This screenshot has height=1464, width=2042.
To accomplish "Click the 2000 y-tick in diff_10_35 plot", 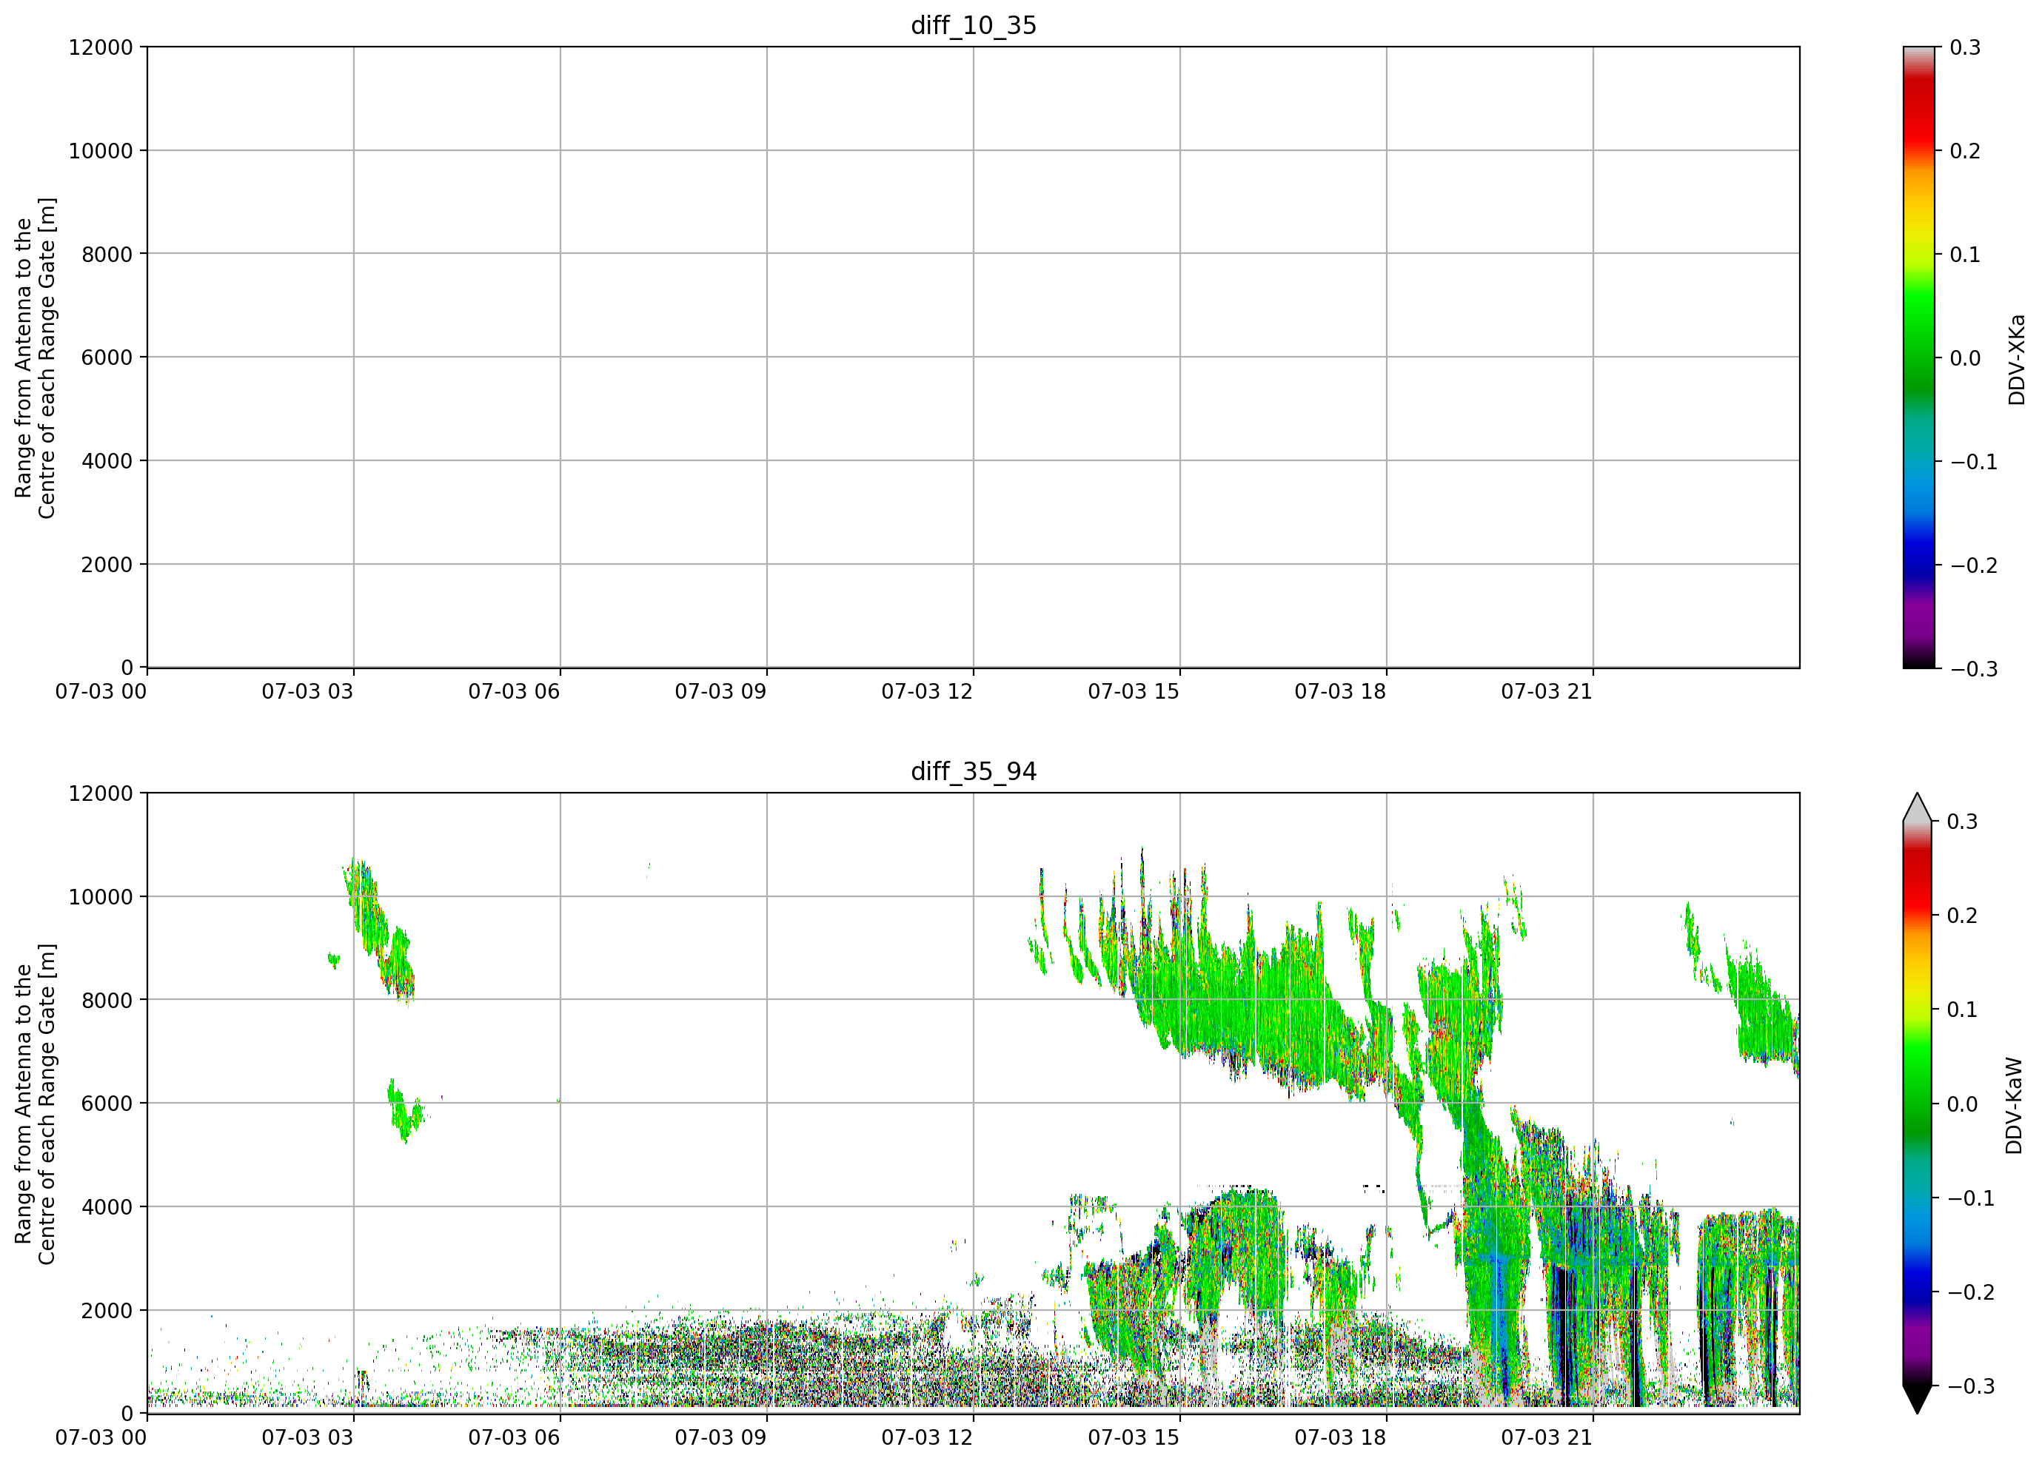I will tap(107, 564).
